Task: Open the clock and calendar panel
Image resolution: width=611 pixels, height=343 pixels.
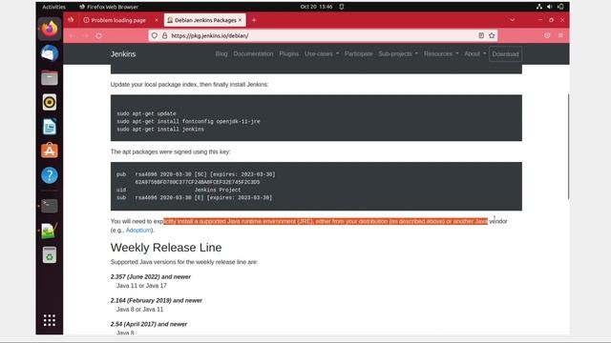Action: (x=316, y=7)
